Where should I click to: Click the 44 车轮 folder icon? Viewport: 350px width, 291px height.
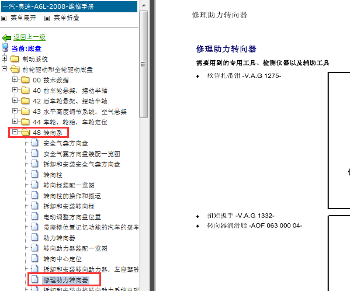coord(25,122)
